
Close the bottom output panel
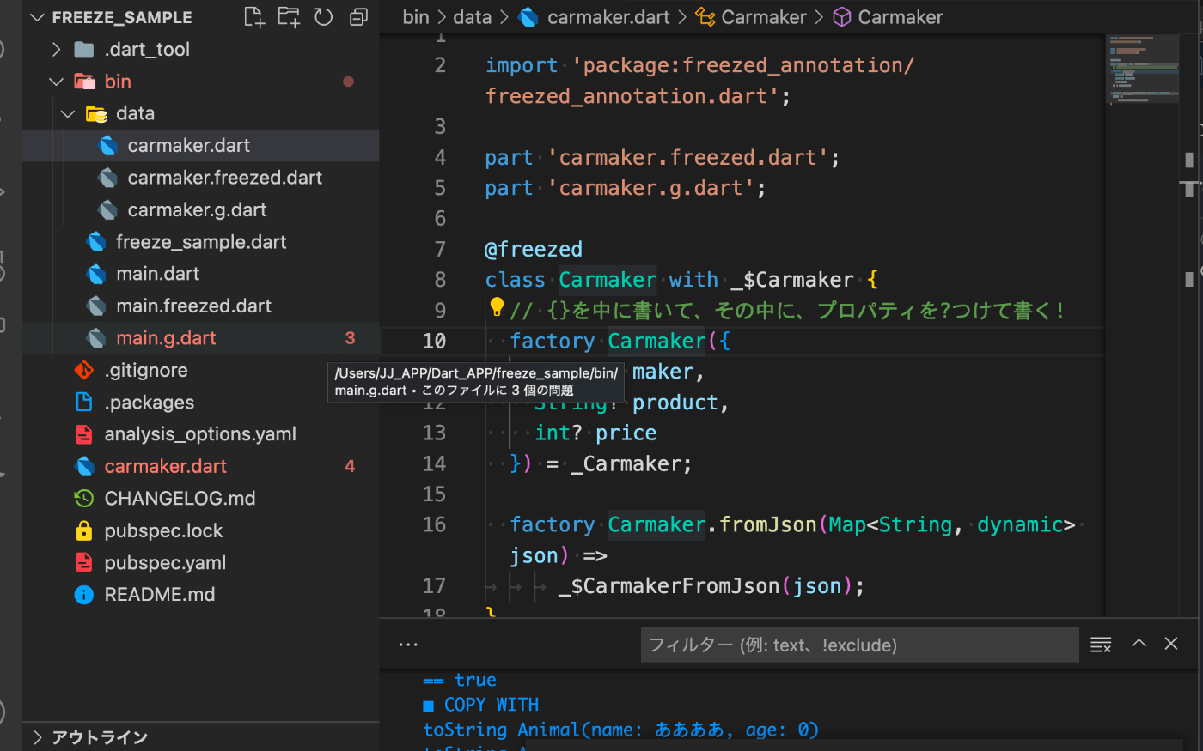(1171, 644)
